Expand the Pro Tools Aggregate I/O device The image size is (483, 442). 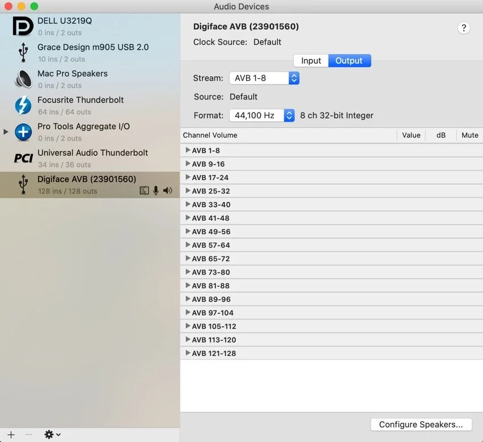click(x=6, y=132)
